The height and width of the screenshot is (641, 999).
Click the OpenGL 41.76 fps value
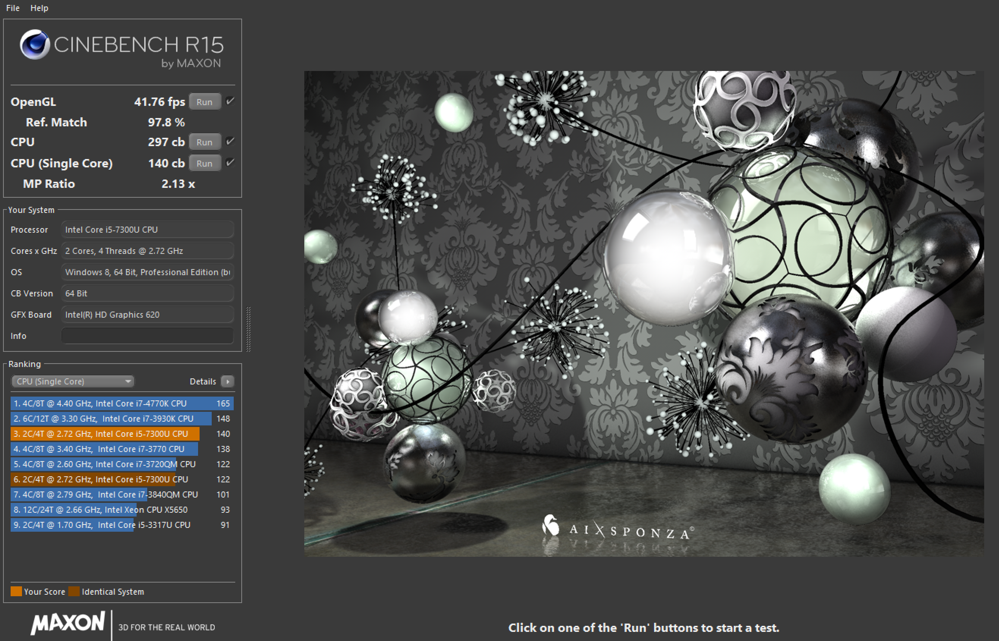pyautogui.click(x=159, y=102)
